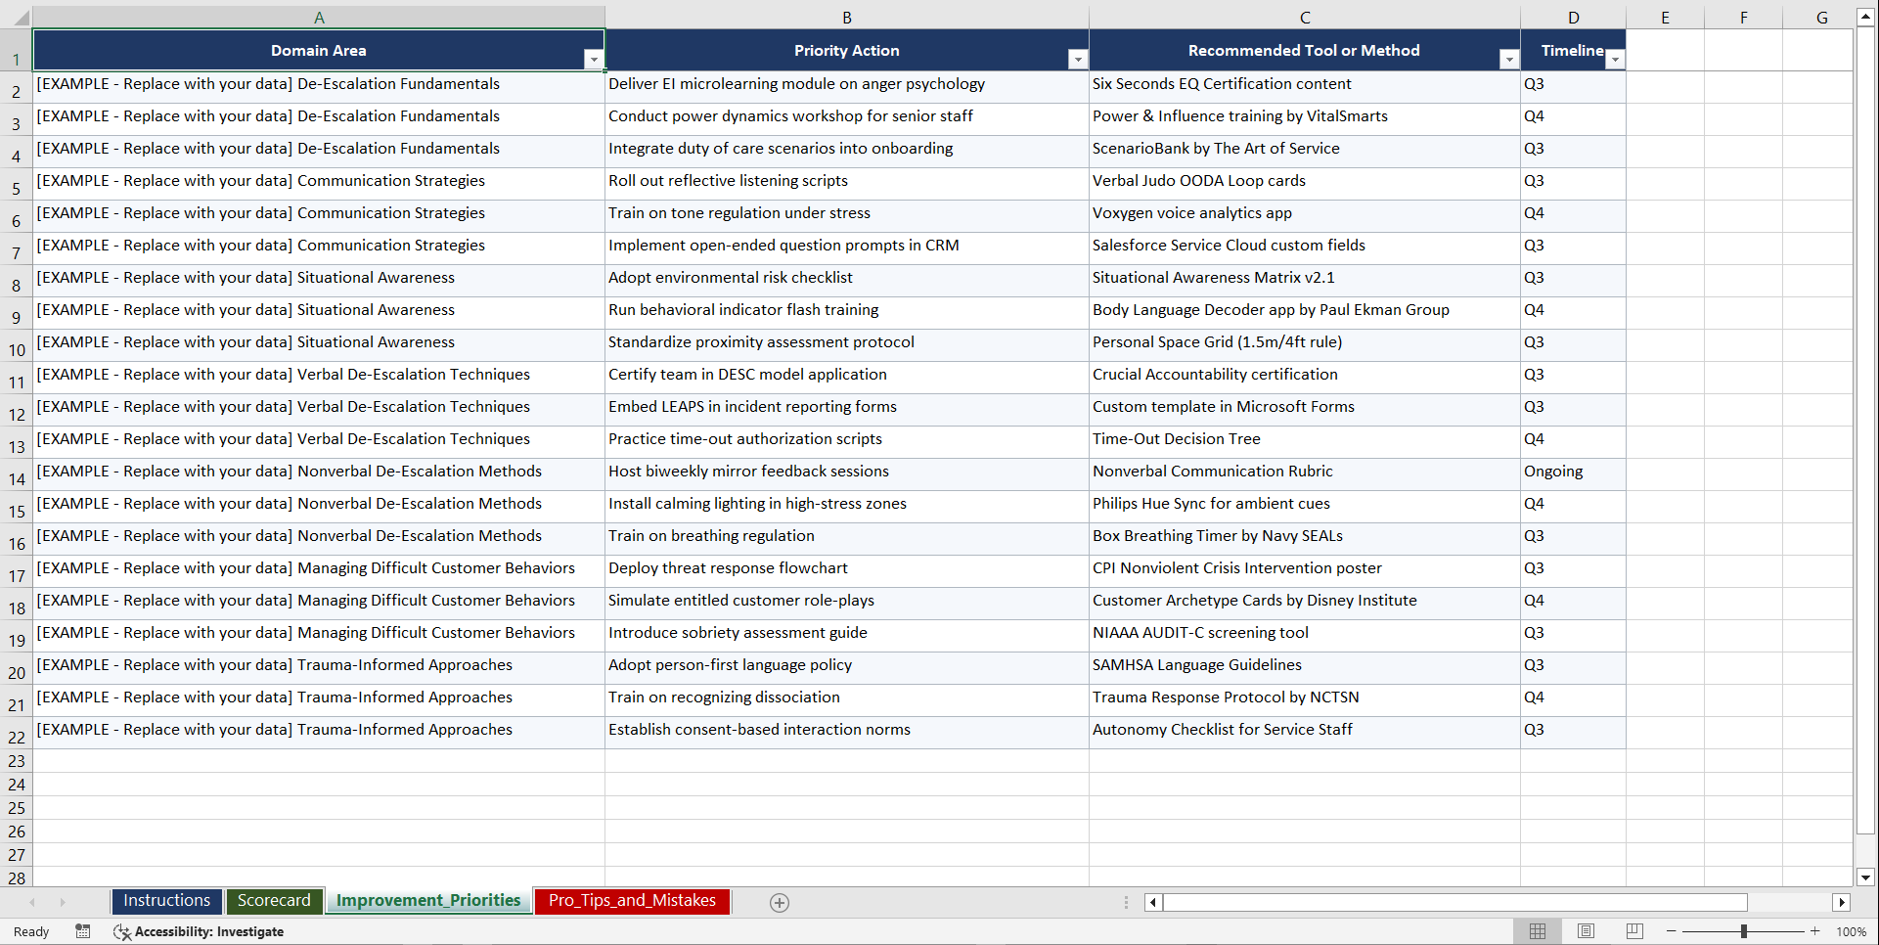Select Page Layout view
The height and width of the screenshot is (945, 1879).
[x=1586, y=930]
